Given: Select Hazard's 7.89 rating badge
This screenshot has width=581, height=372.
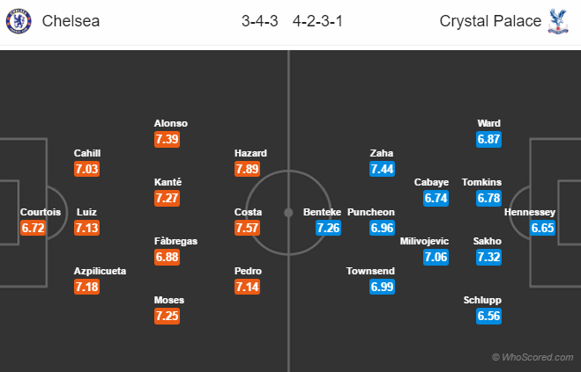Looking at the screenshot, I should pos(247,169).
